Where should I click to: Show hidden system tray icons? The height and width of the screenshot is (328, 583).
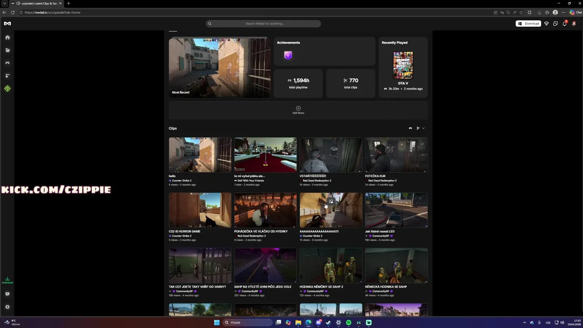pyautogui.click(x=524, y=323)
